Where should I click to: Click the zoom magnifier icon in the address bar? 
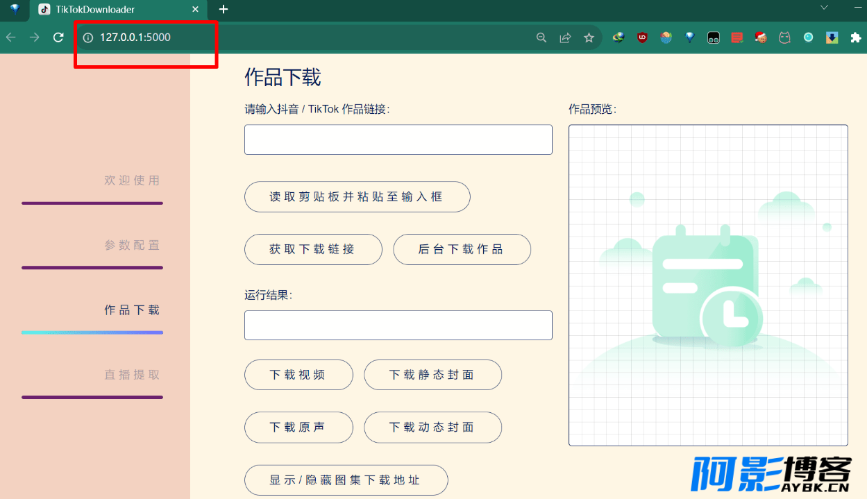tap(541, 37)
